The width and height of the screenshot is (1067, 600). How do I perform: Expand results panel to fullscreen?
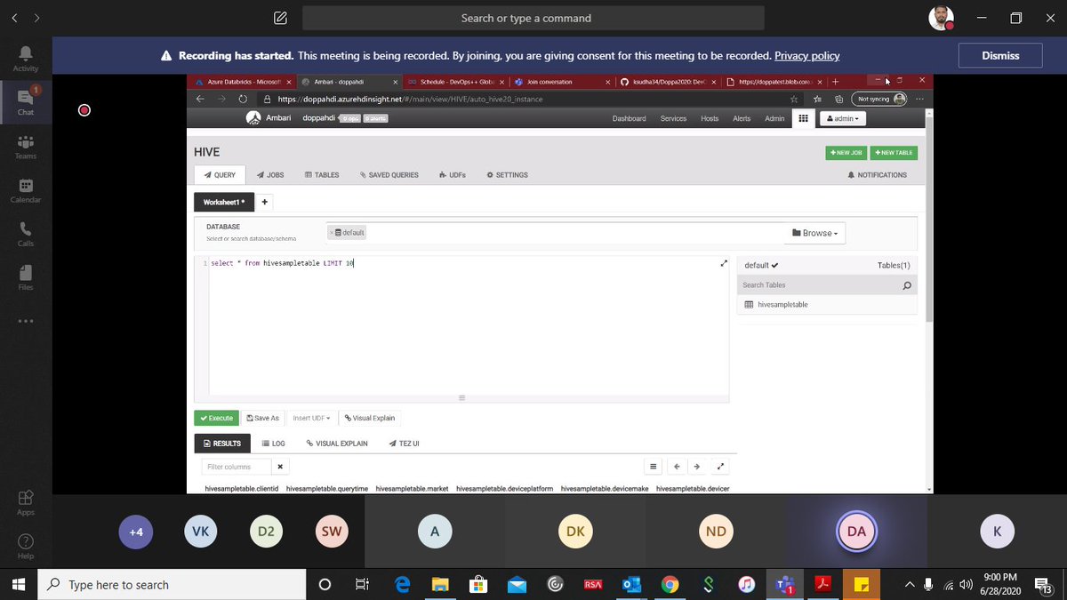pyautogui.click(x=721, y=466)
